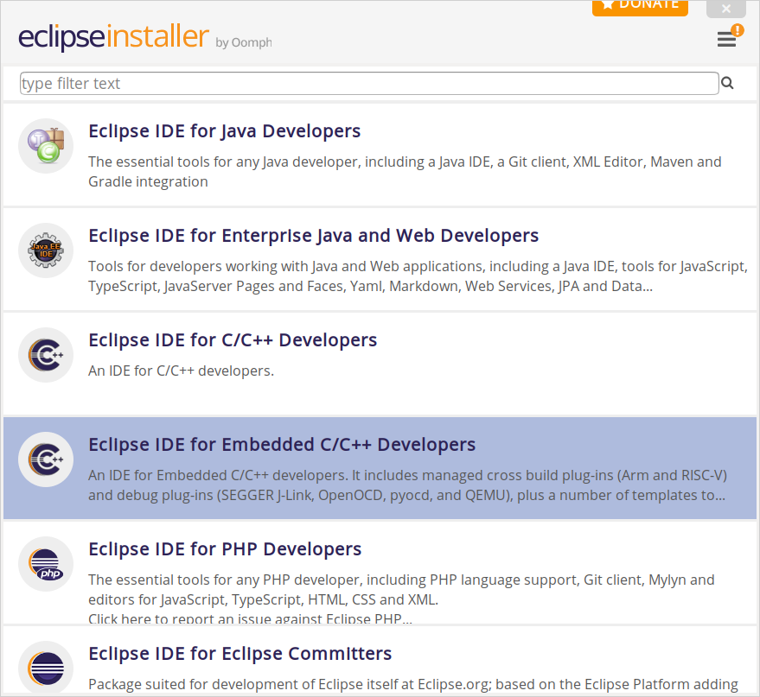Pick Eclipse IDE for PHP Developers title
760x697 pixels.
[225, 549]
